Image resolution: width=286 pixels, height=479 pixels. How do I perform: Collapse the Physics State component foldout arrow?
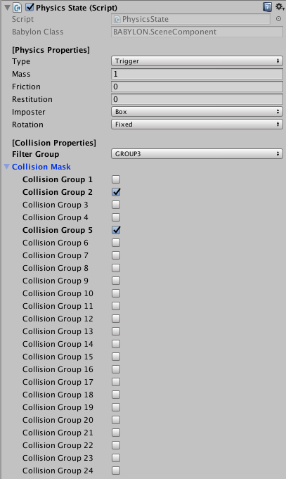tap(7, 7)
